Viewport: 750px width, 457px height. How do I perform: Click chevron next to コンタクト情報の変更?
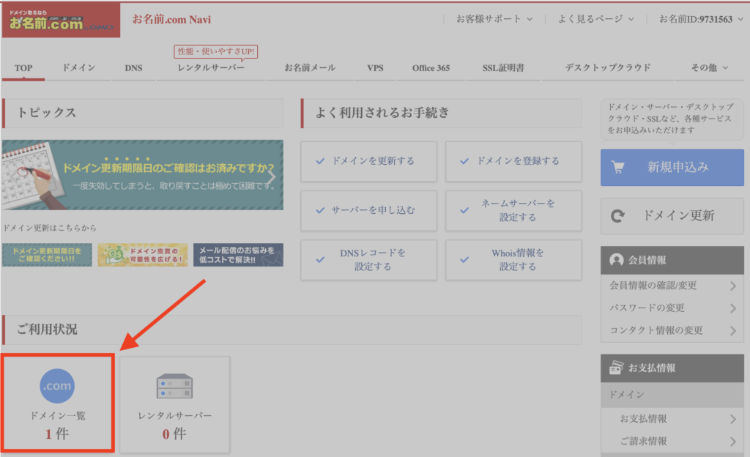point(732,330)
